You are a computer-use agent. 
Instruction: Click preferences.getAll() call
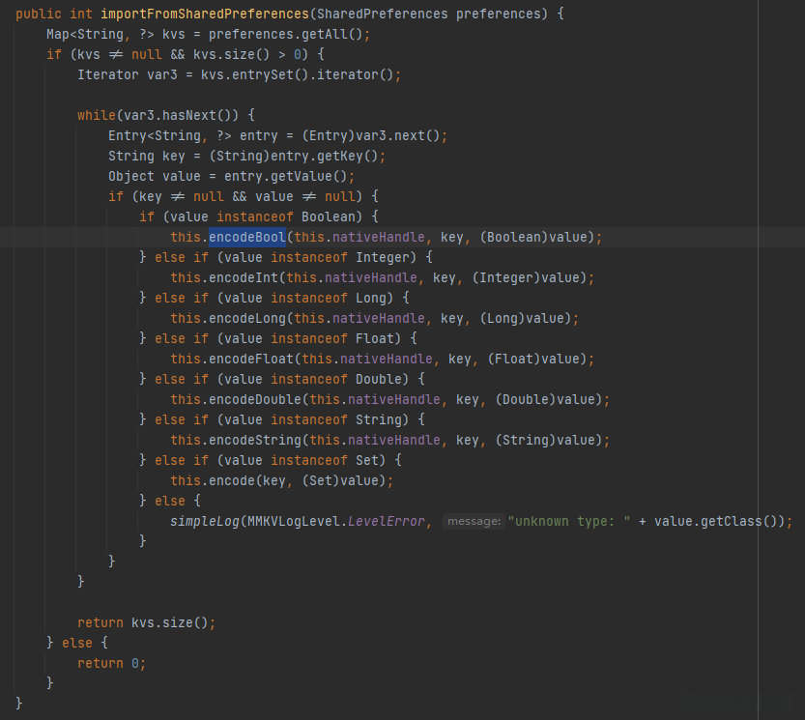pos(285,35)
